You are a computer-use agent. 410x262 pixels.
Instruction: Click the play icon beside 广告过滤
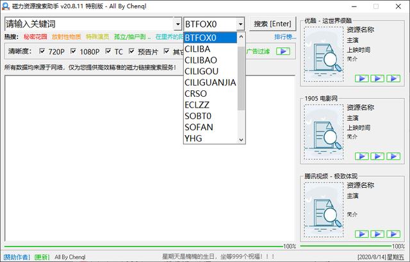click(283, 51)
